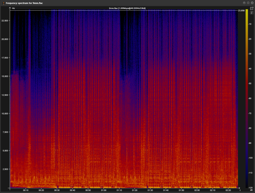Click the yellow-to-black dB color scale bar
The image size is (255, 193).
(247, 98)
